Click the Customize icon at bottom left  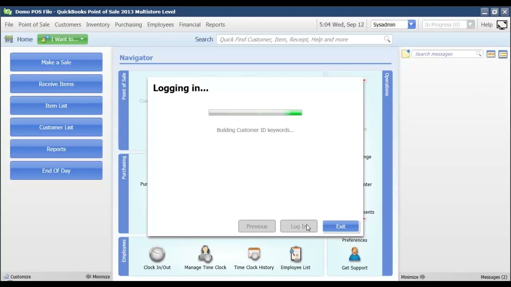tap(6, 277)
